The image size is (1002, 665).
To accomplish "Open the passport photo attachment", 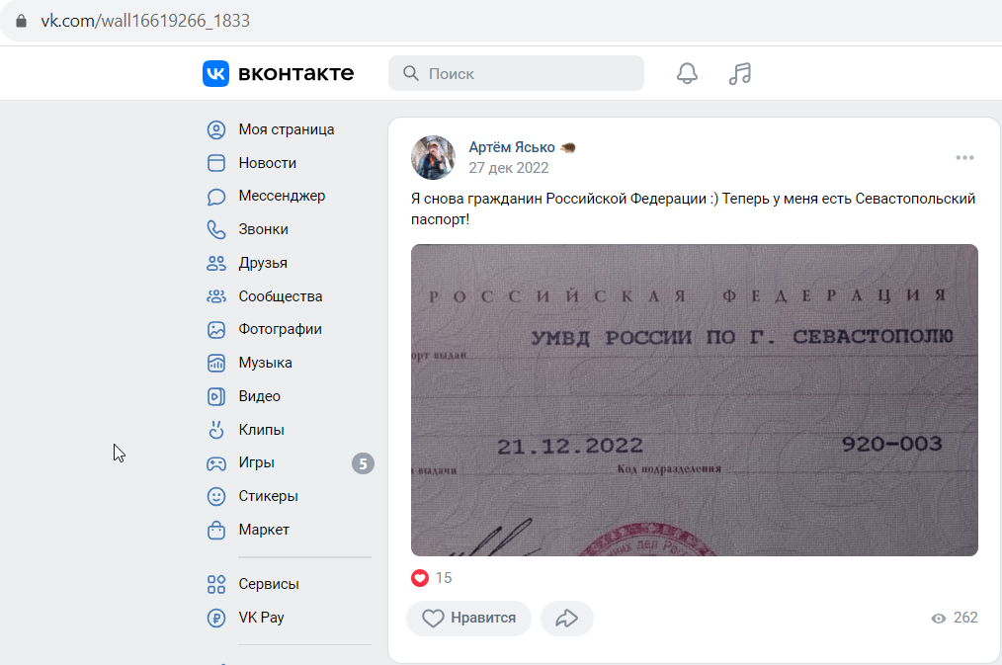I will [695, 400].
